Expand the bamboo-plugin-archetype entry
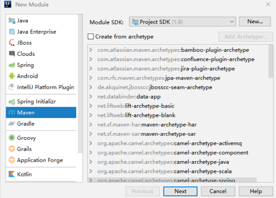 (91, 50)
